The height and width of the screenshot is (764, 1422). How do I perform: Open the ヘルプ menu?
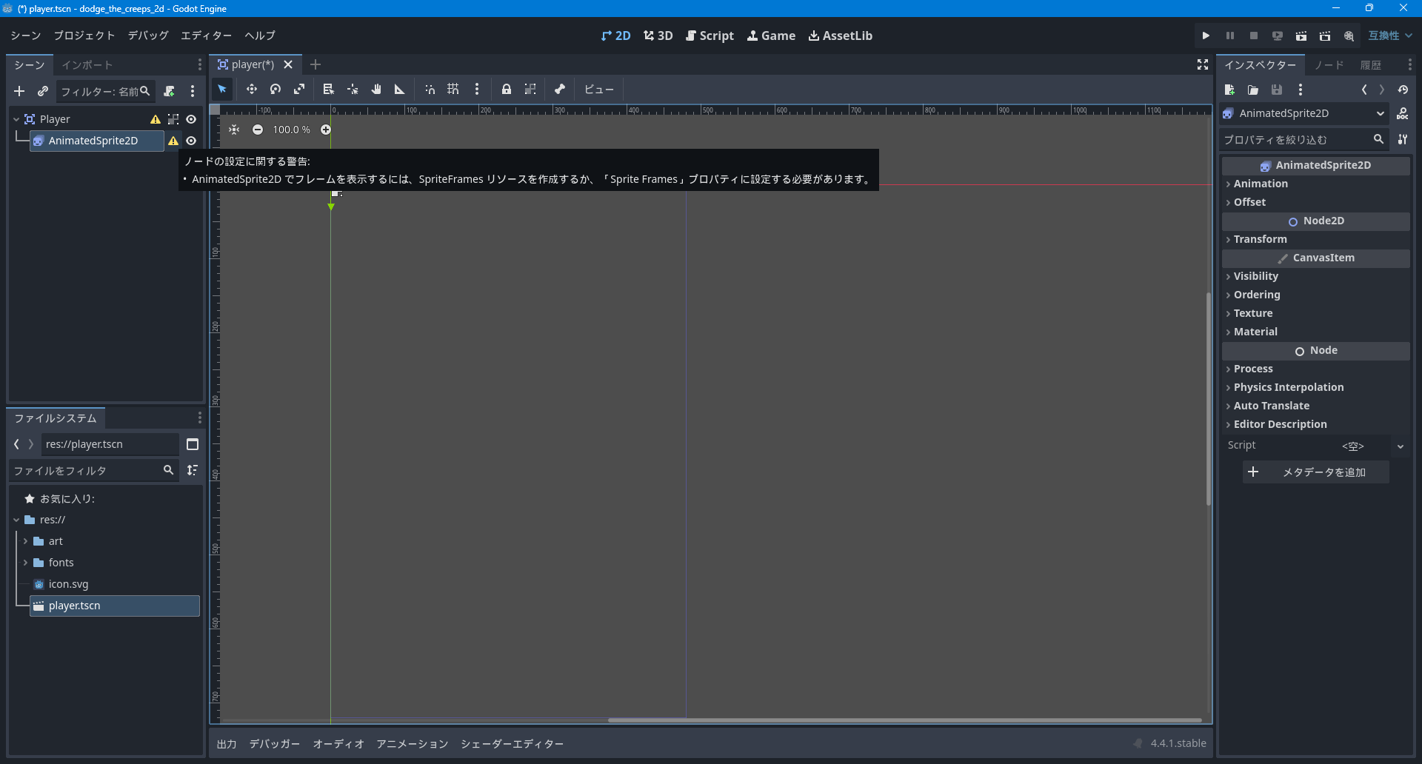pyautogui.click(x=260, y=36)
